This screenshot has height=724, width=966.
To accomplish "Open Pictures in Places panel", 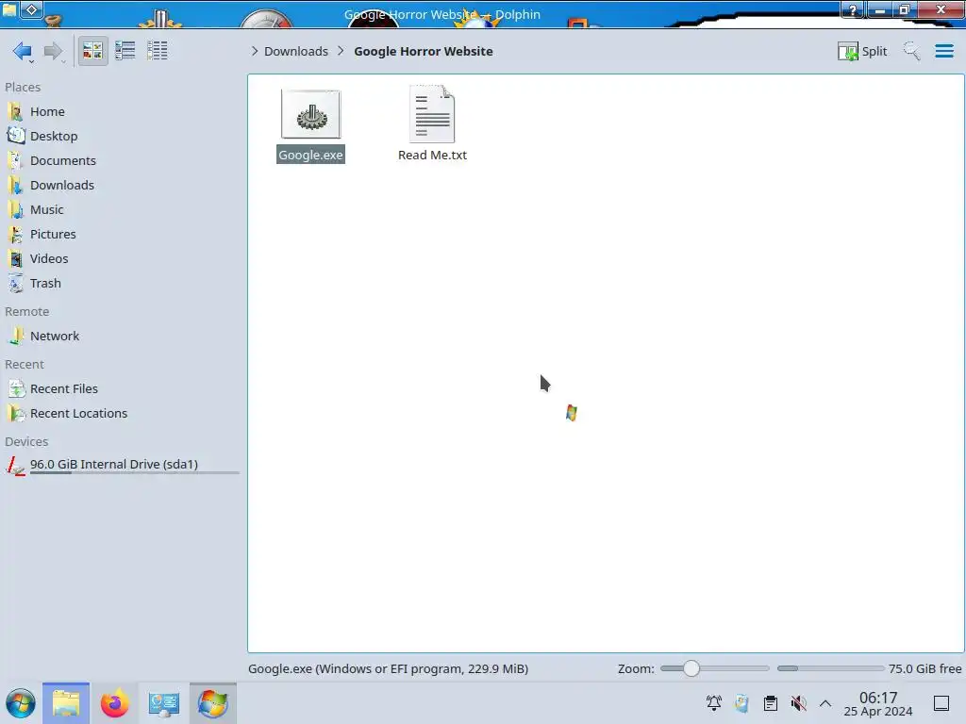I will 122,235.
